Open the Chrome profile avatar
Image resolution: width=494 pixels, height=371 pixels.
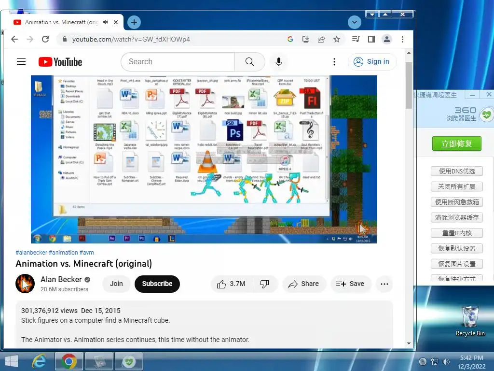coord(386,39)
